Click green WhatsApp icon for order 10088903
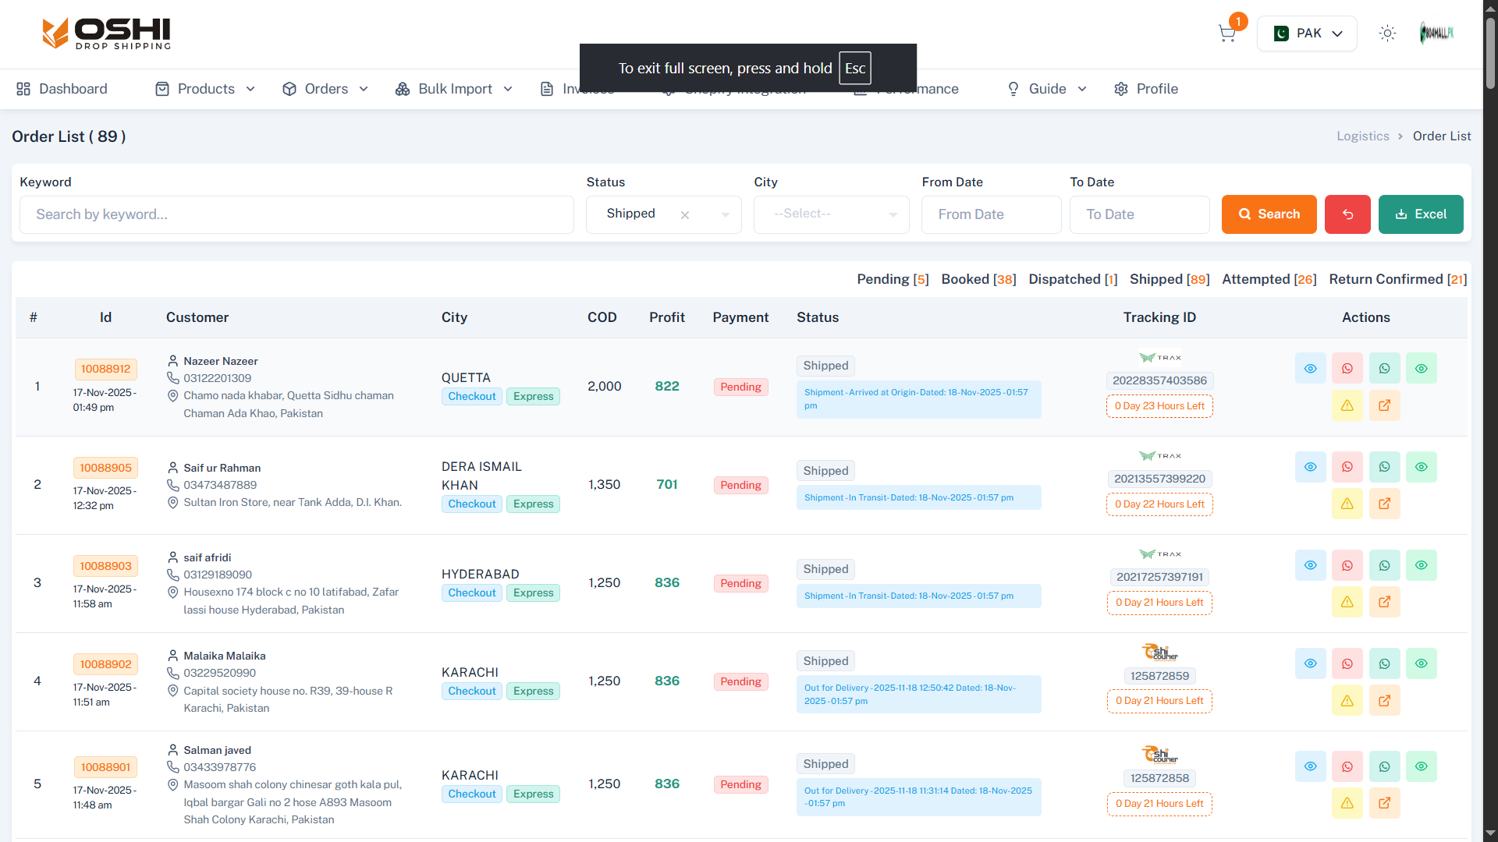This screenshot has height=842, width=1498. (1384, 565)
